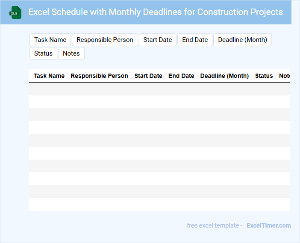This screenshot has height=243, width=300.
Task: Click the Status tag button
Action: [x=43, y=53]
